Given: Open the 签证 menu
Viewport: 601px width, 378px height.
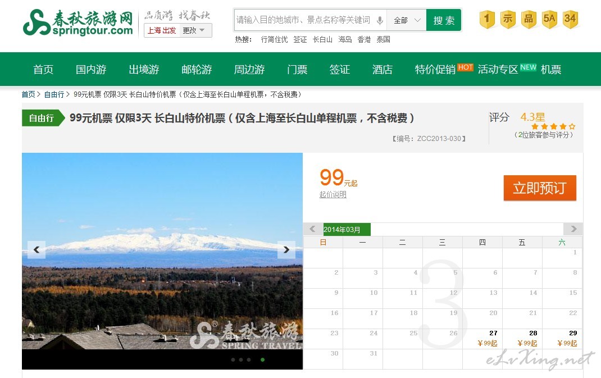Looking at the screenshot, I should tap(340, 70).
